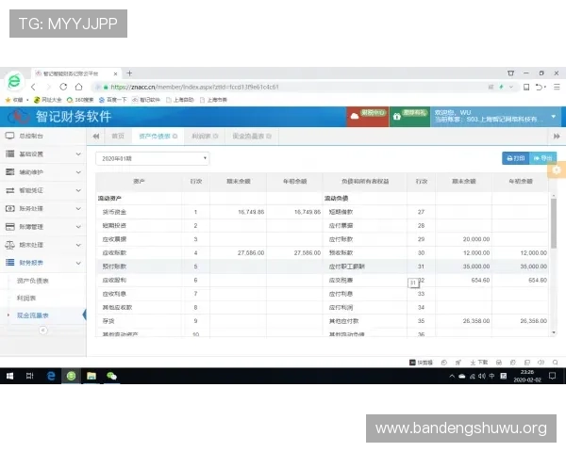566x452 pixels.
Task: Click the browser address bar URL
Action: 195,87
